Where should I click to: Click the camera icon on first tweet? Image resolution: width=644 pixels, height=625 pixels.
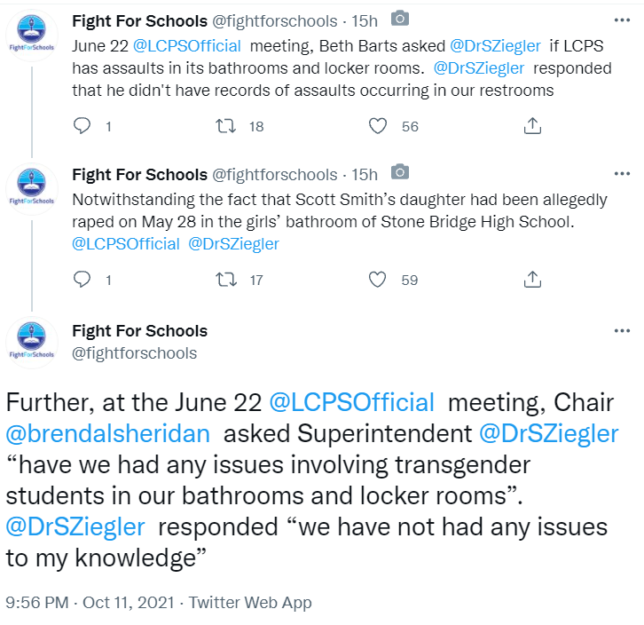coord(400,19)
